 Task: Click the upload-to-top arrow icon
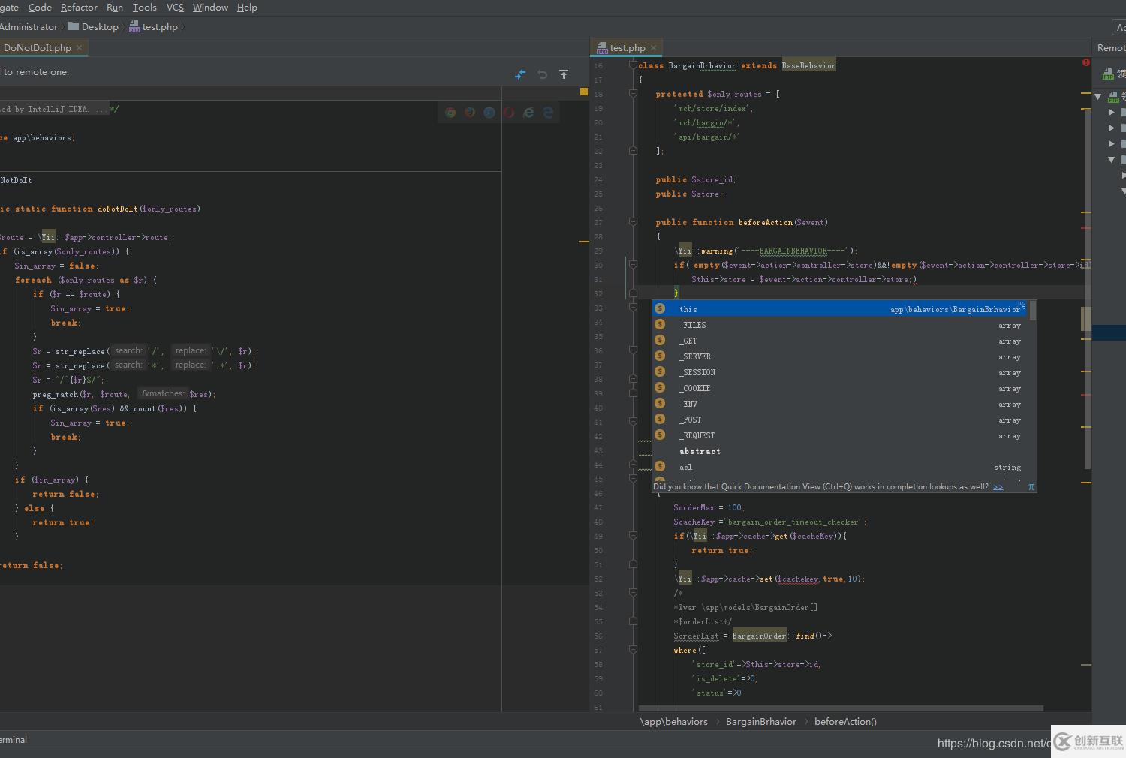[564, 74]
